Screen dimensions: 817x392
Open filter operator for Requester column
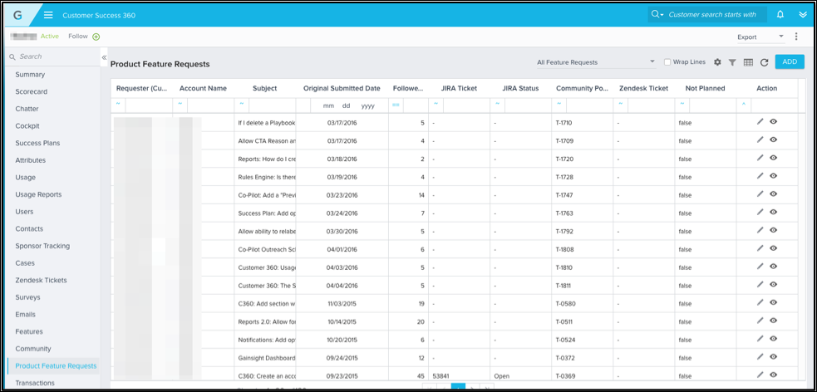[118, 105]
